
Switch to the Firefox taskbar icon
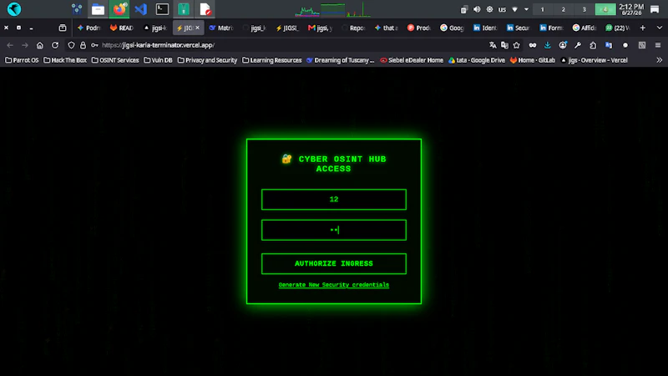(x=119, y=9)
